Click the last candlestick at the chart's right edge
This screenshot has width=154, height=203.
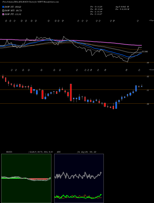pos(142,86)
